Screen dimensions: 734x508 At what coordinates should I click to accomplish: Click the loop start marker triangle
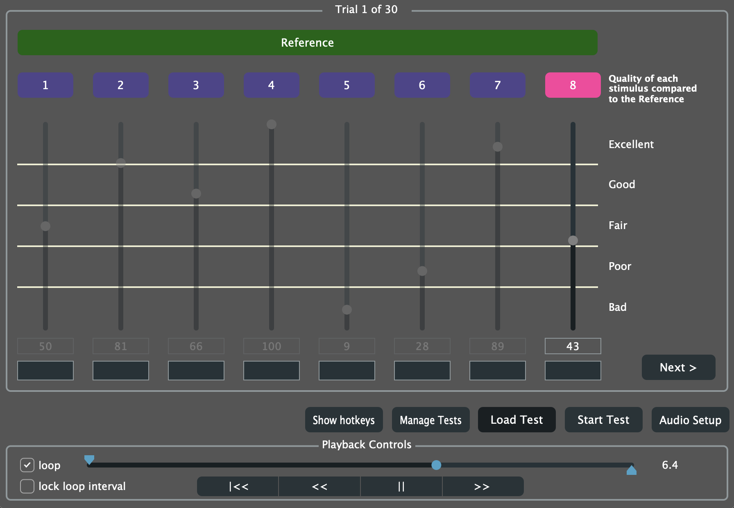89,460
